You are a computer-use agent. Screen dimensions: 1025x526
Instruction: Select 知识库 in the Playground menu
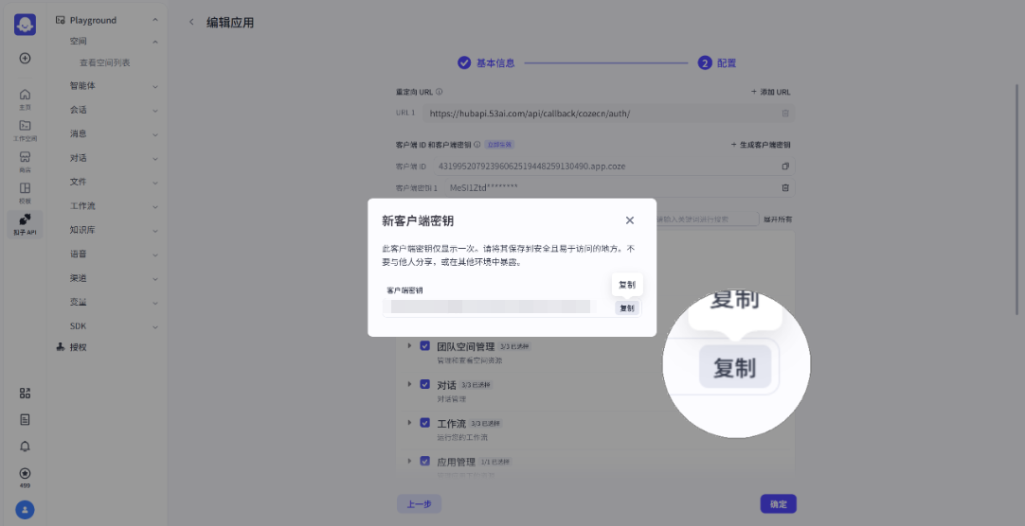coord(82,231)
